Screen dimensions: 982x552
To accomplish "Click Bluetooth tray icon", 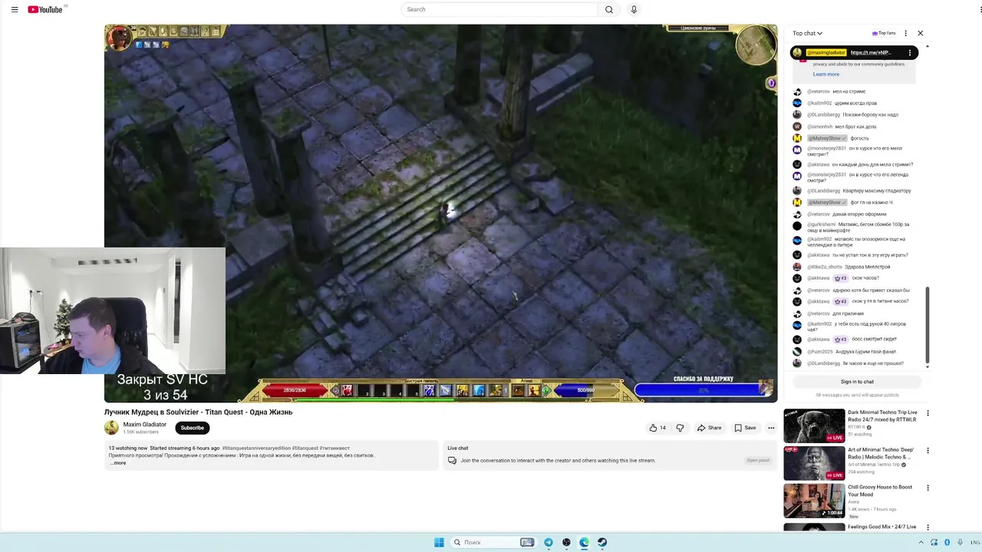I will point(947,542).
